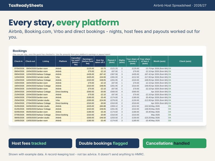Click the Check-in column header
This screenshot has width=215, height=161.
click(18, 61)
